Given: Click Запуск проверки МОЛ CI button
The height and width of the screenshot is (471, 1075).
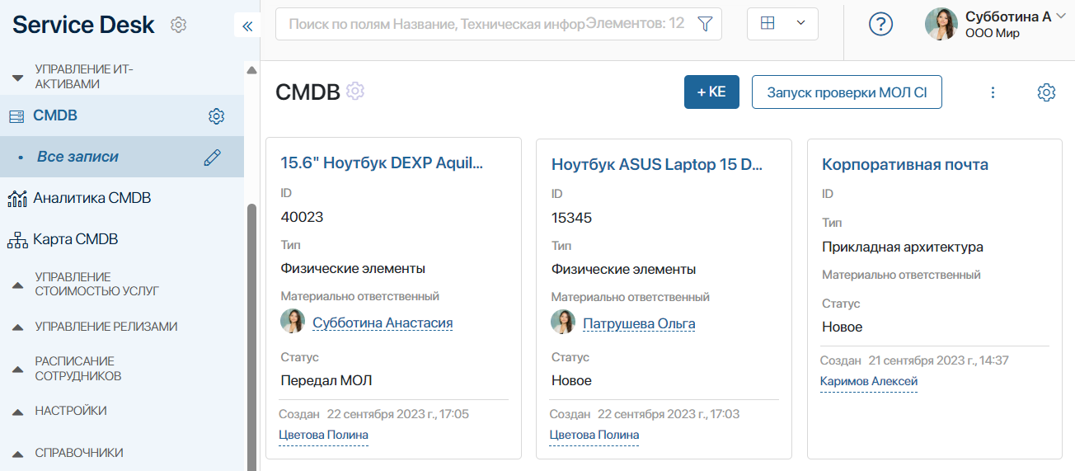Looking at the screenshot, I should point(847,92).
